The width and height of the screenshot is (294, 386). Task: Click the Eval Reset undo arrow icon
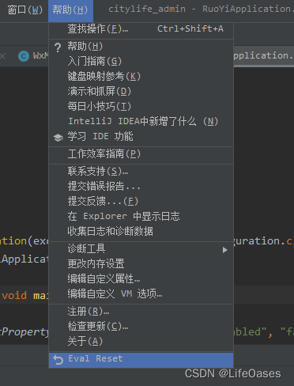click(58, 360)
